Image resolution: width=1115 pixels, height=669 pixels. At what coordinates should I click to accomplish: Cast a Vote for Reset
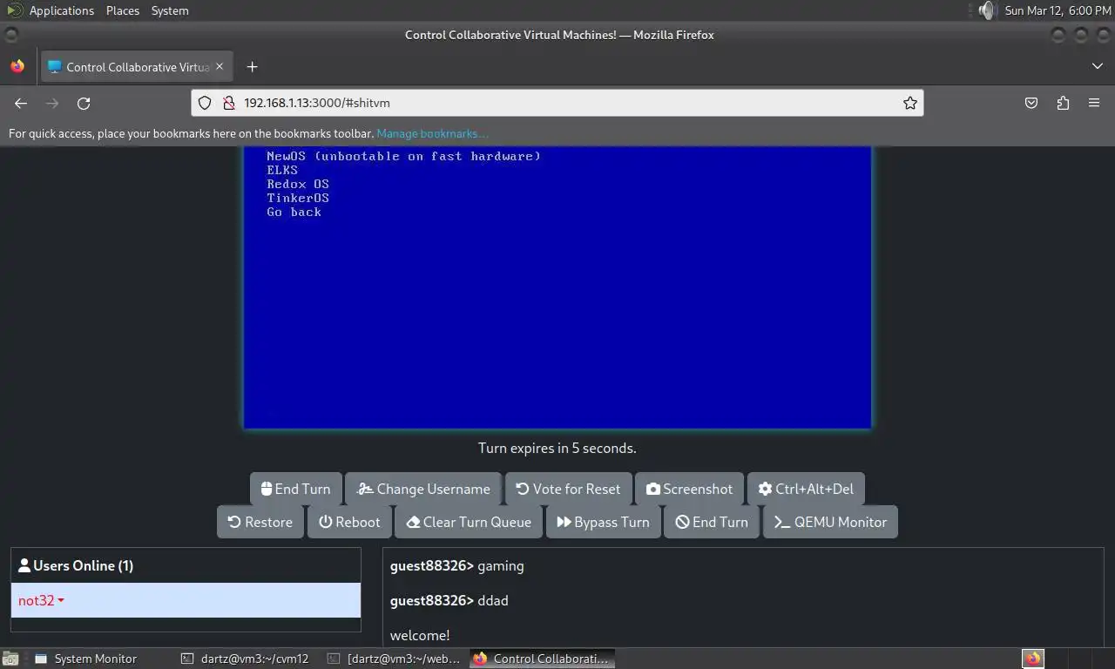568,489
